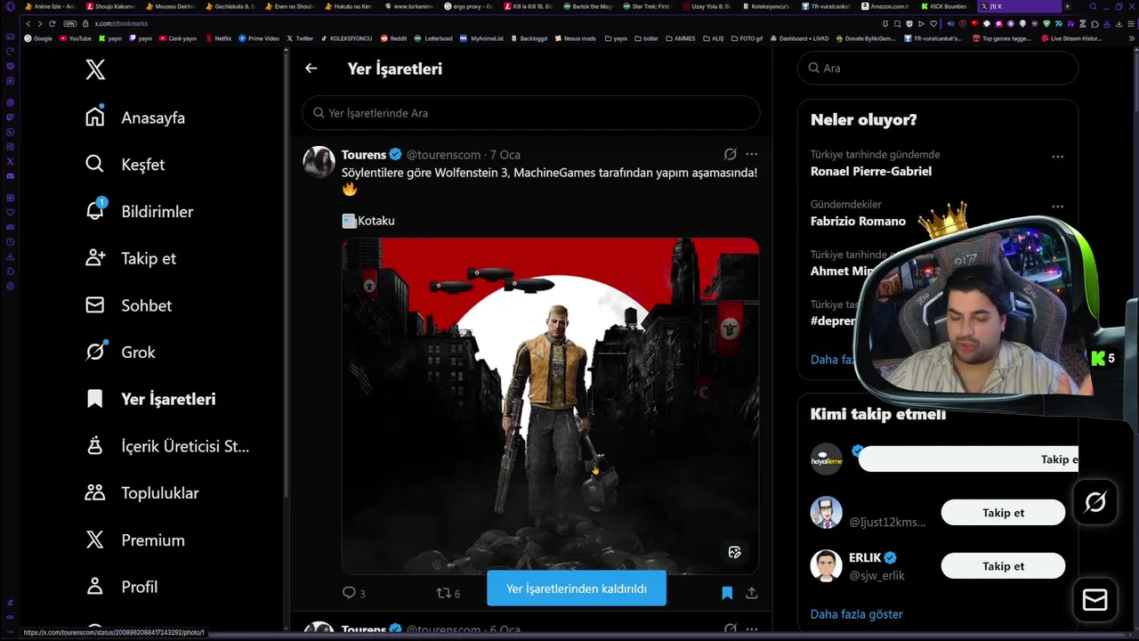The width and height of the screenshot is (1139, 641).
Task: Click the X logo in the sidebar
Action: (x=95, y=69)
